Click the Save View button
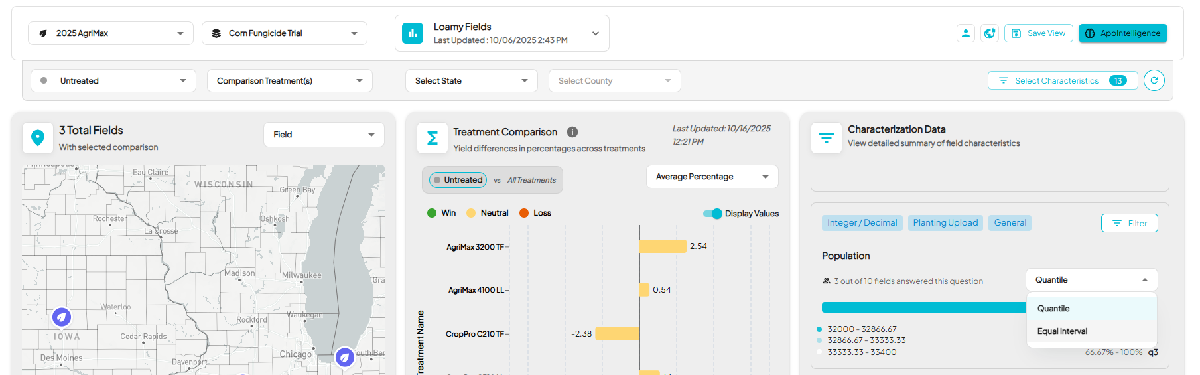This screenshot has width=1200, height=375. coord(1038,33)
